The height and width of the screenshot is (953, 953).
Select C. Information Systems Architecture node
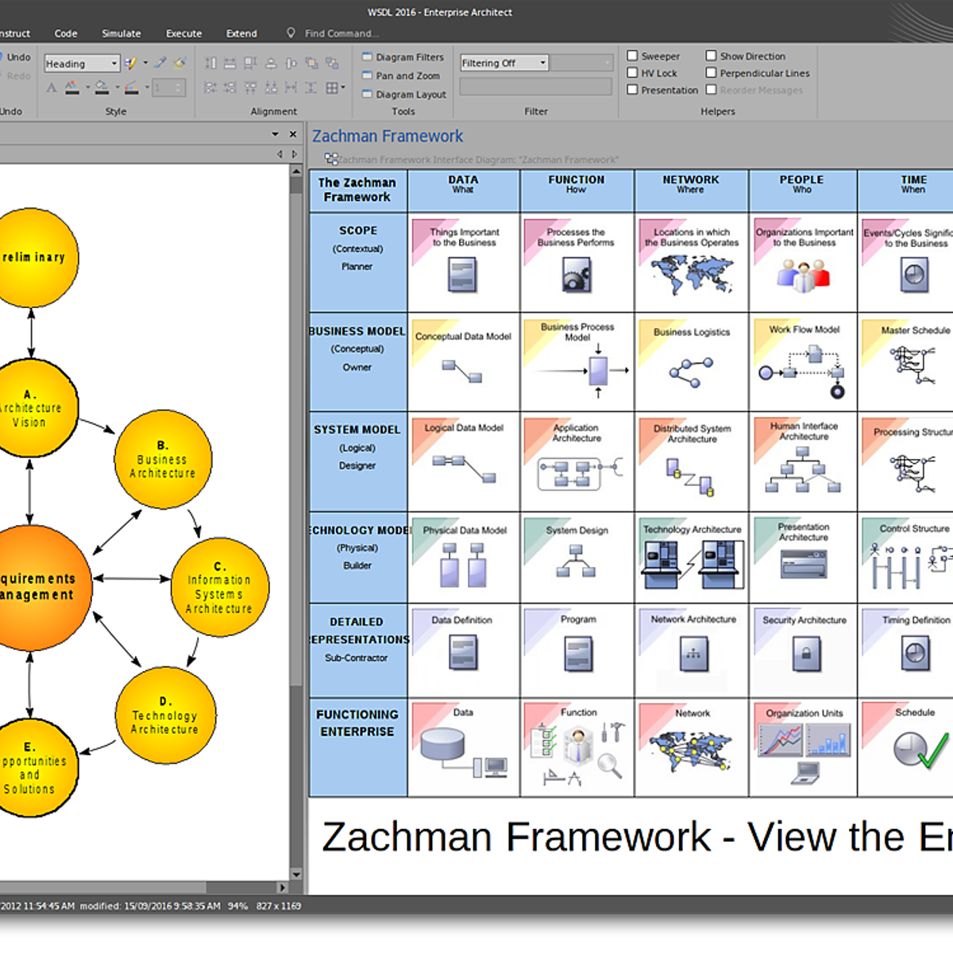click(220, 588)
